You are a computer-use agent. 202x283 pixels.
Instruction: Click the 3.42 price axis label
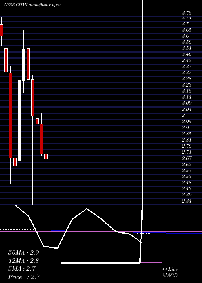pos(187,60)
